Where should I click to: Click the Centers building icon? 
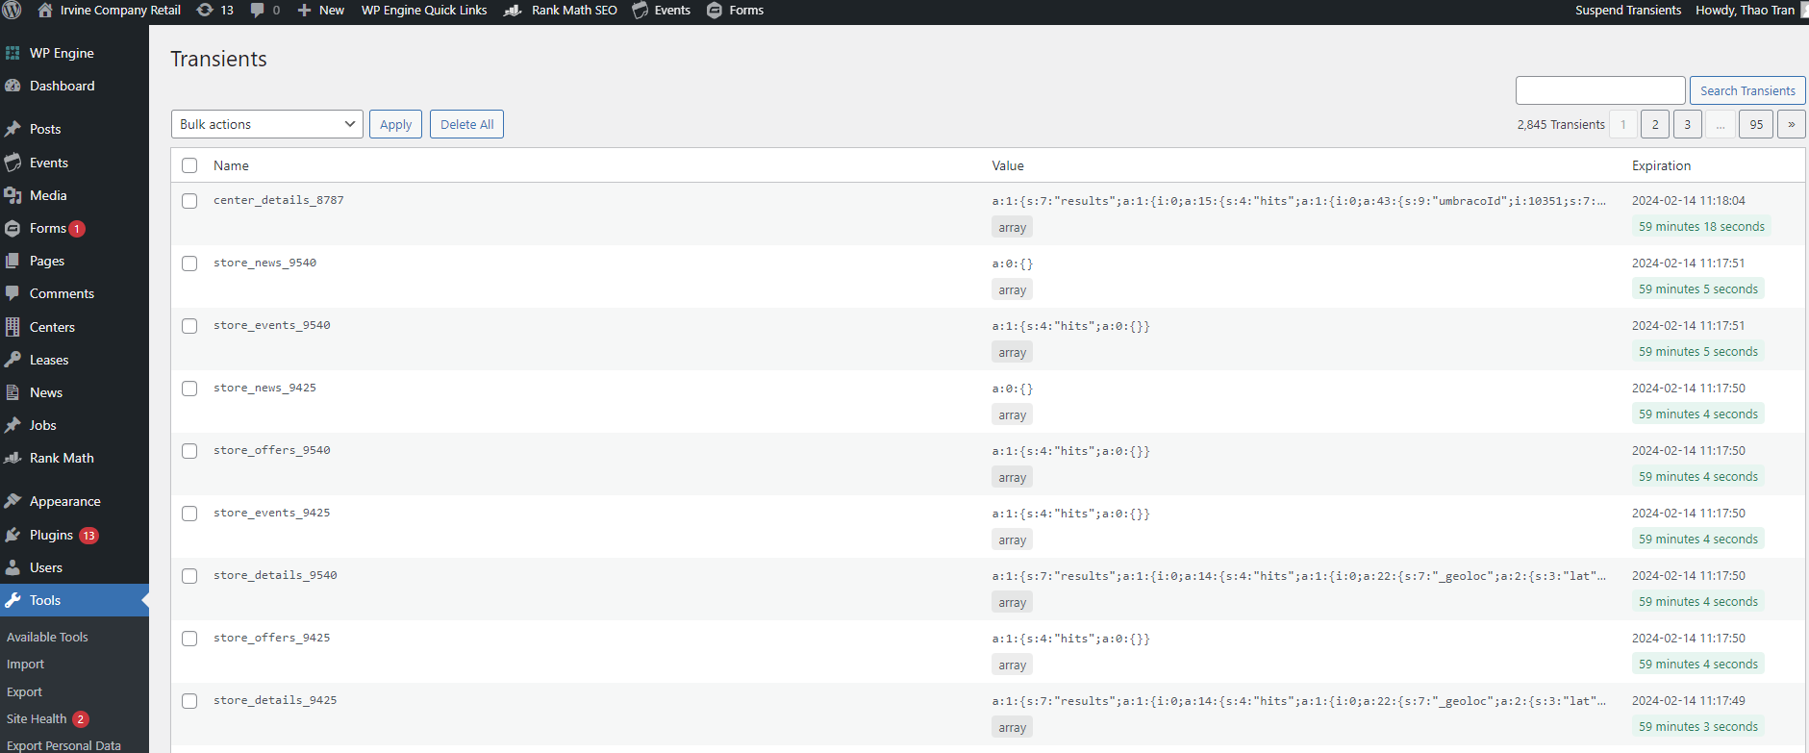click(x=13, y=327)
